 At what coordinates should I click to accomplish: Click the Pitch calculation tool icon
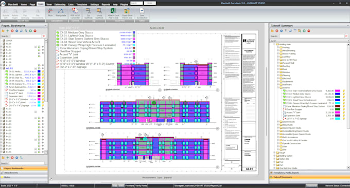click(50, 11)
